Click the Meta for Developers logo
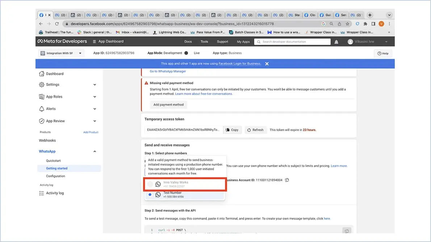This screenshot has width=431, height=242. click(x=62, y=41)
